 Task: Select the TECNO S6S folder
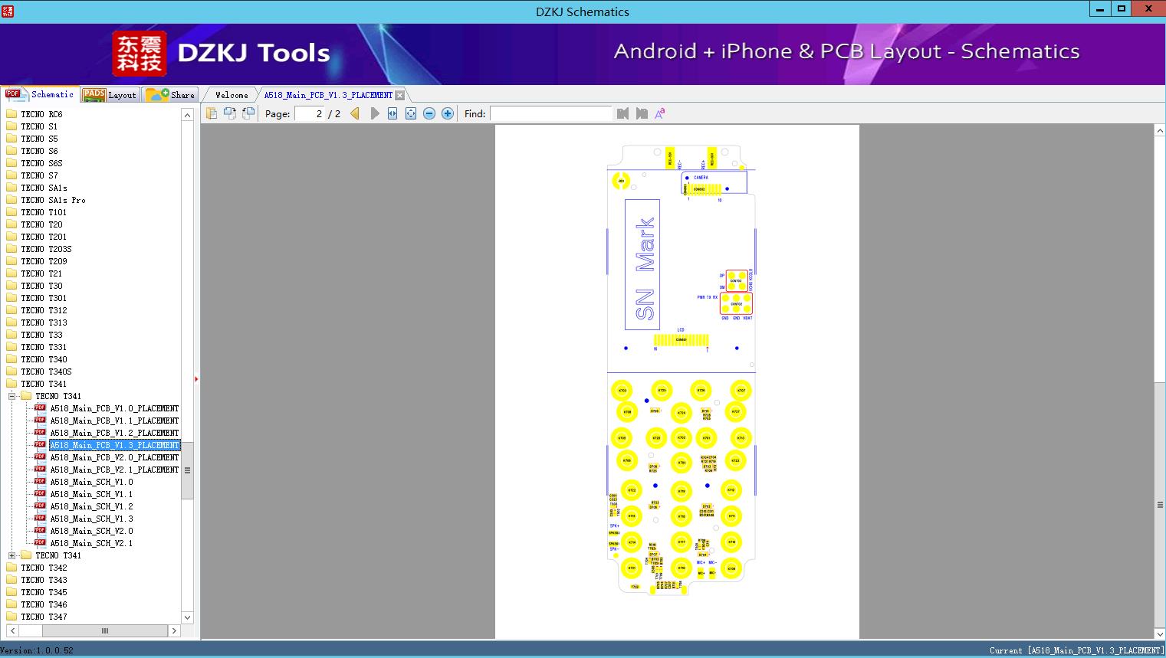pos(41,163)
